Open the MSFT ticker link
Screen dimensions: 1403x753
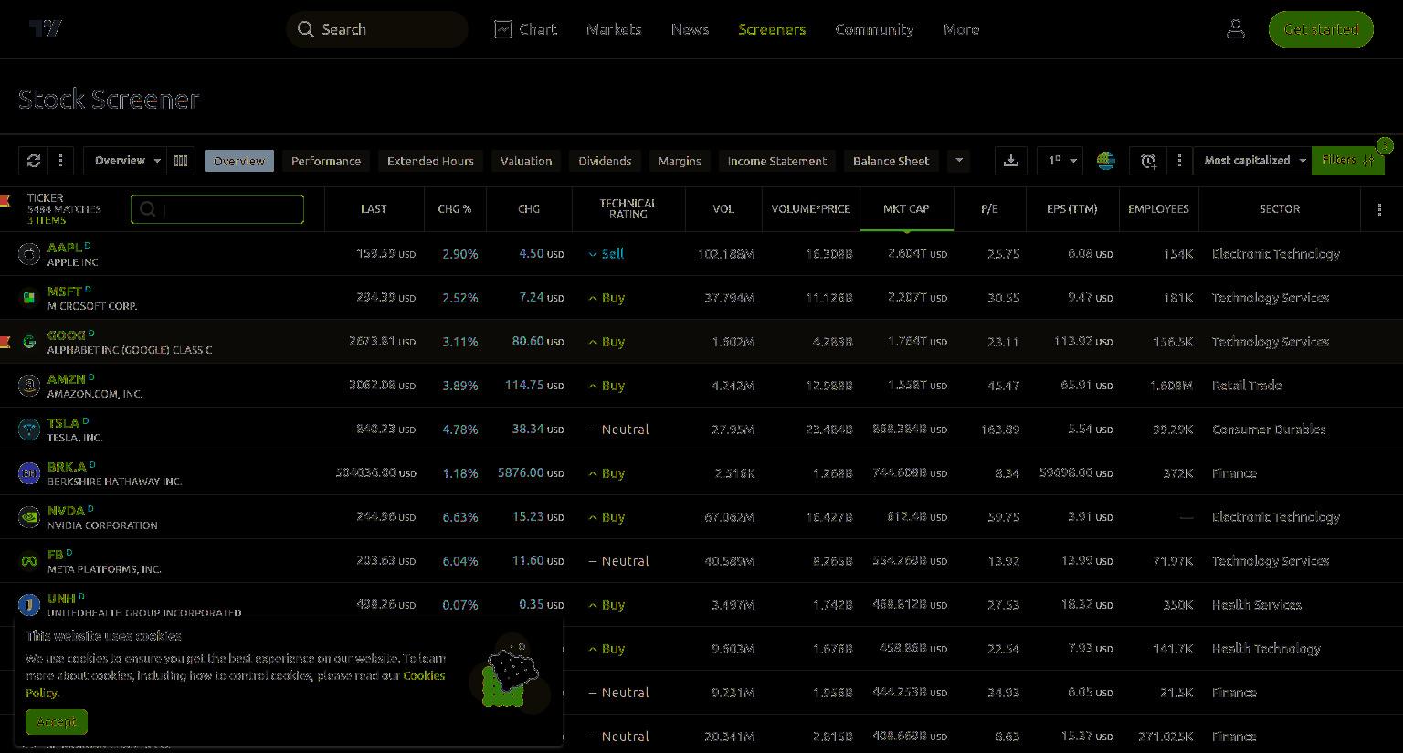point(64,292)
